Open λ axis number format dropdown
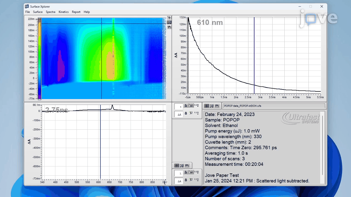This screenshot has width=351, height=197. (196, 172)
